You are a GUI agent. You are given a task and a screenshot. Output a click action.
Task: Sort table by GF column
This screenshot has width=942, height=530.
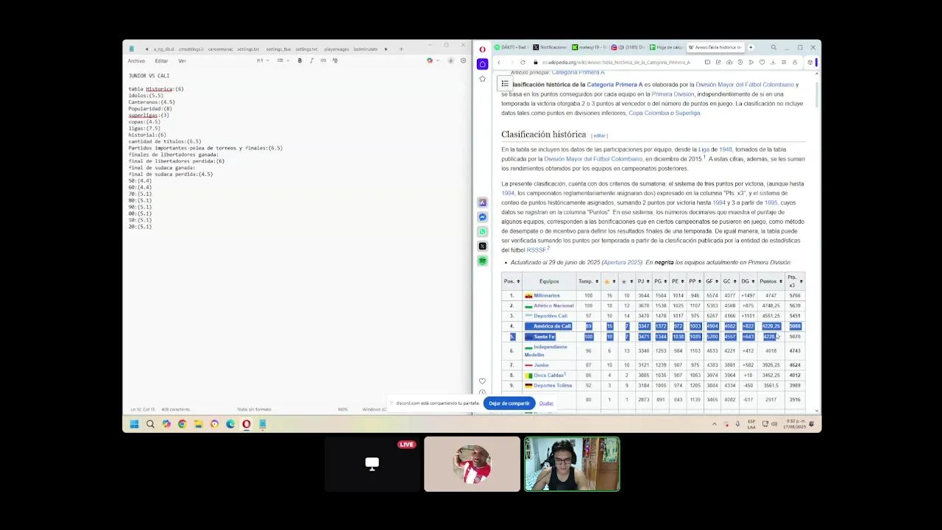click(x=711, y=281)
